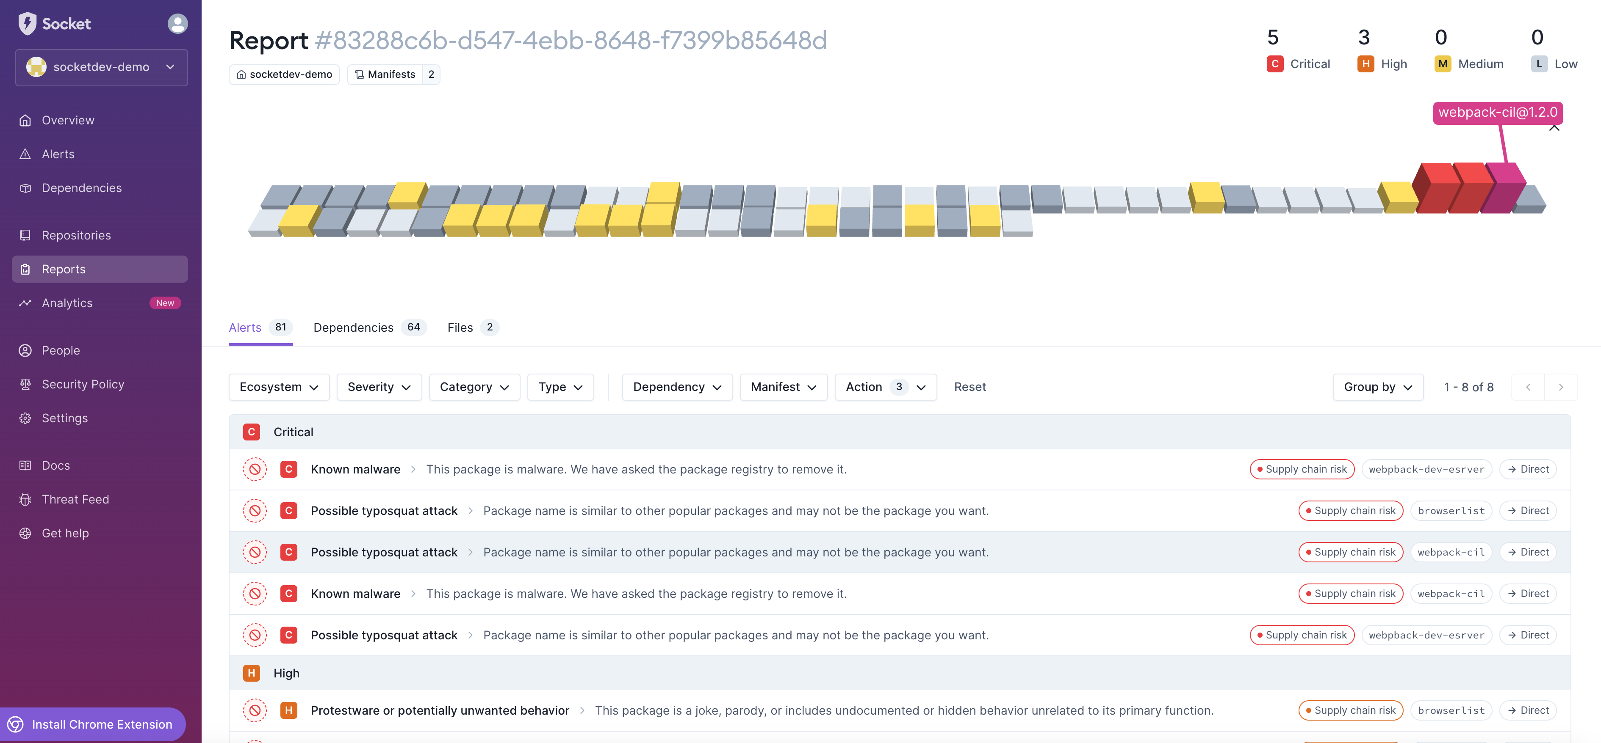Expand the Type filter dropdown
Viewport: 1601px width, 743px height.
tap(560, 387)
